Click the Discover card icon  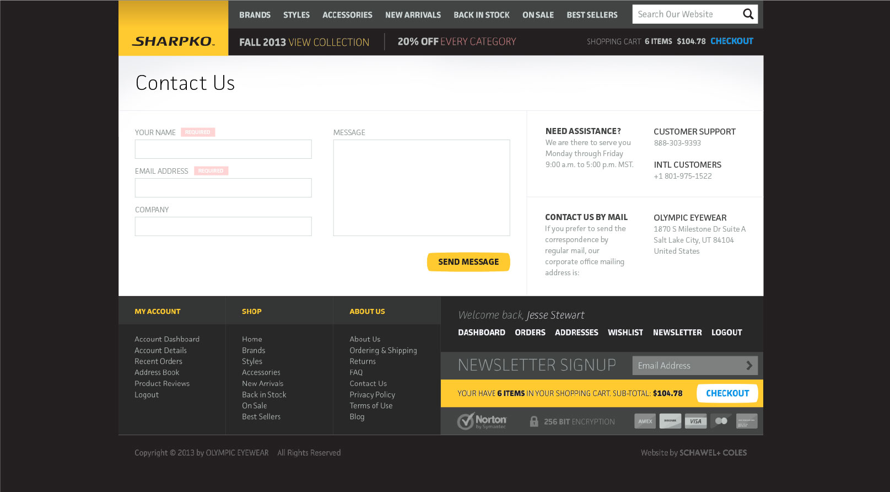670,421
